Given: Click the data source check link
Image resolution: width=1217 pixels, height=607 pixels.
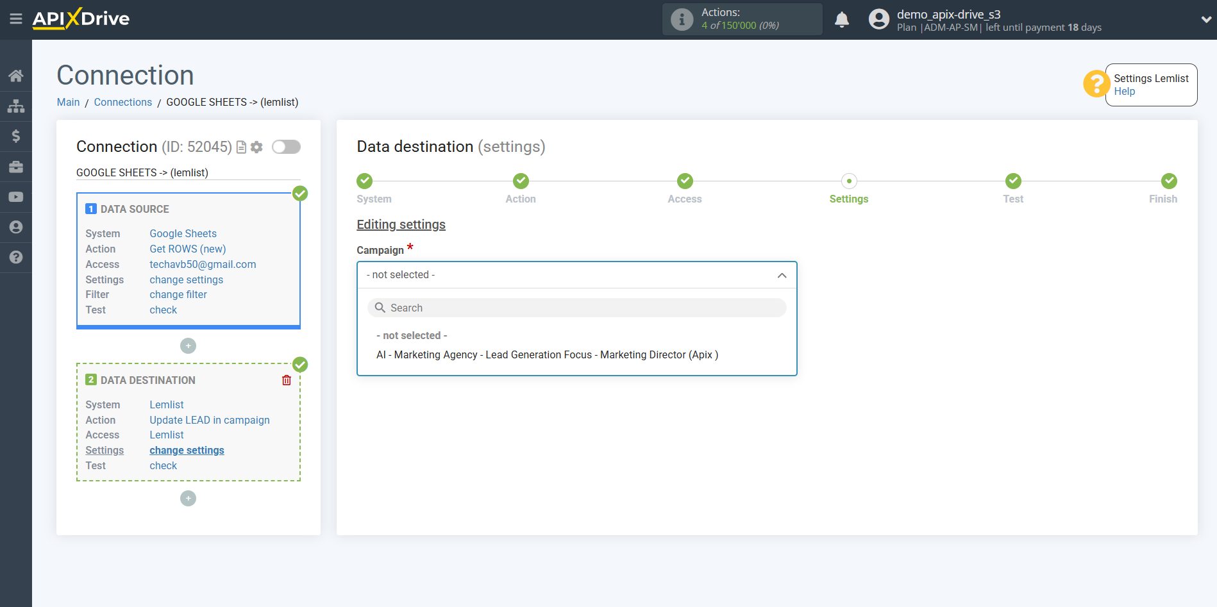Looking at the screenshot, I should click(x=163, y=310).
